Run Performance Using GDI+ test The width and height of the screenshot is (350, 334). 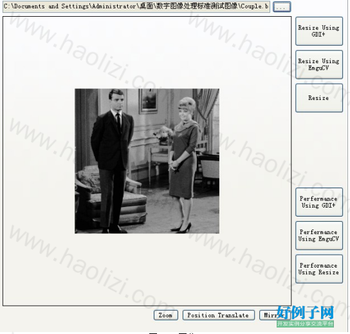319,202
